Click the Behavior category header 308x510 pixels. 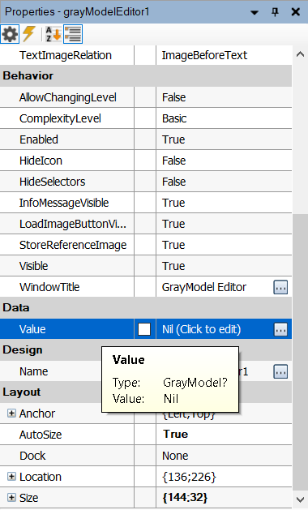click(x=146, y=75)
